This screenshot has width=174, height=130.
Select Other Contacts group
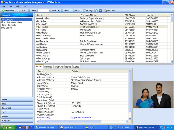[9, 25]
